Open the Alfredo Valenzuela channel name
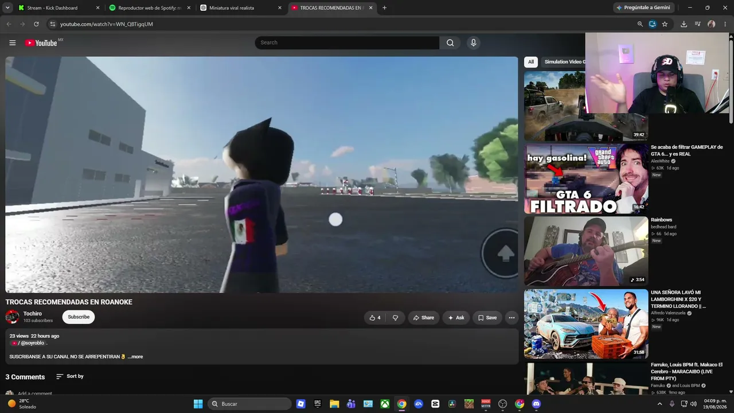Image resolution: width=734 pixels, height=413 pixels. (668, 313)
